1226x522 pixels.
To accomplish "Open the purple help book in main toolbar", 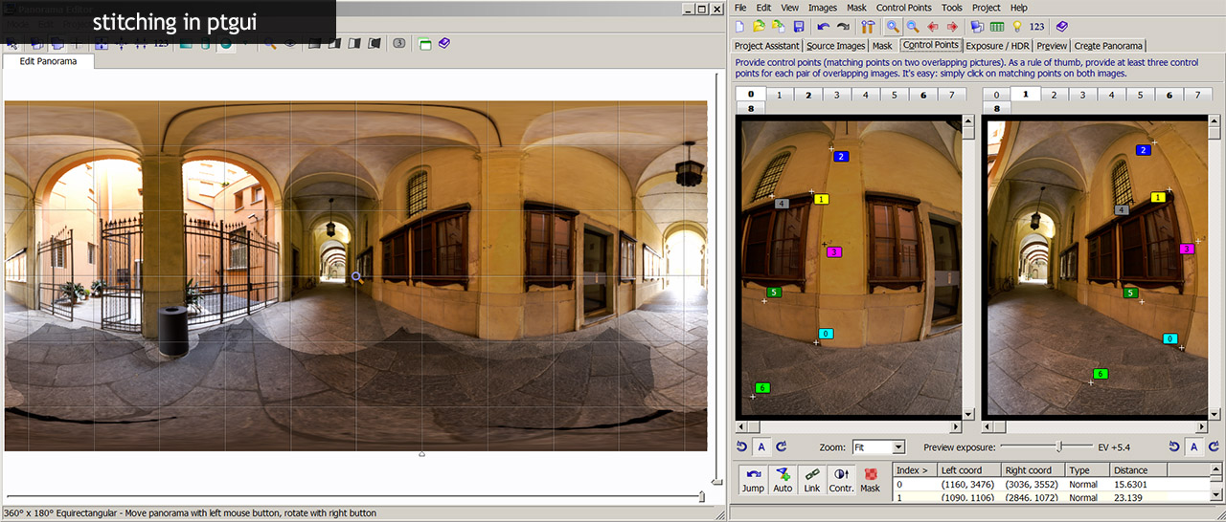I will tap(1061, 27).
